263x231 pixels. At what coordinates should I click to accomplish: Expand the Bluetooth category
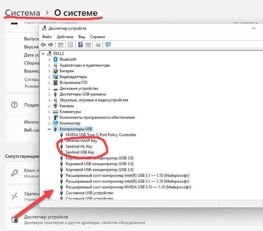[49, 59]
